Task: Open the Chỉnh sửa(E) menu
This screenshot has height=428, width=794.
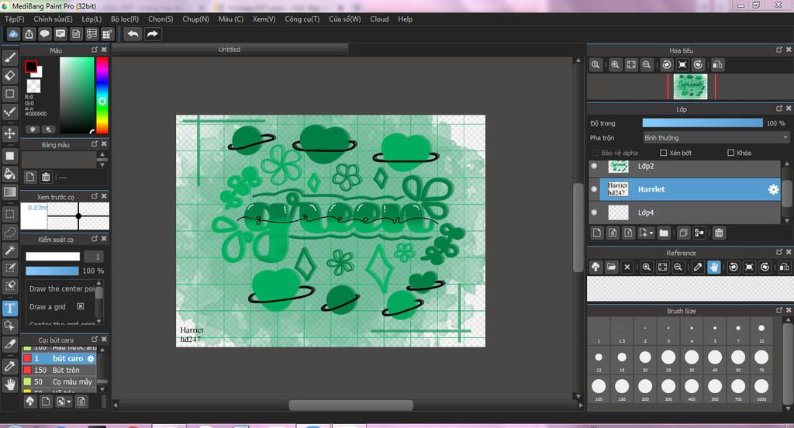Action: click(x=53, y=19)
